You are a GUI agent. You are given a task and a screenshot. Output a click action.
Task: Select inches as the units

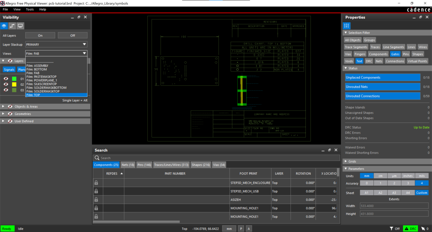click(x=408, y=176)
